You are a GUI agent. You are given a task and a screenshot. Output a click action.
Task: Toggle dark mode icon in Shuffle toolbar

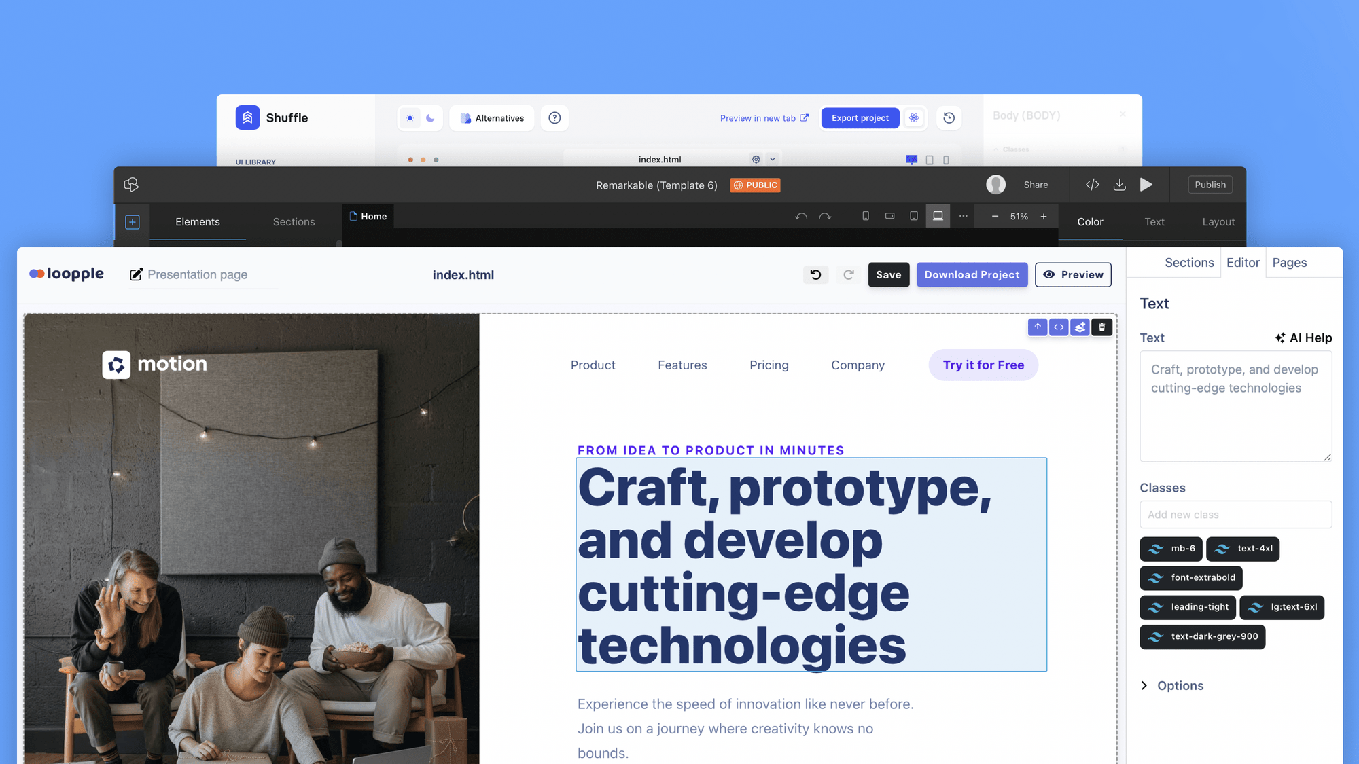tap(430, 117)
